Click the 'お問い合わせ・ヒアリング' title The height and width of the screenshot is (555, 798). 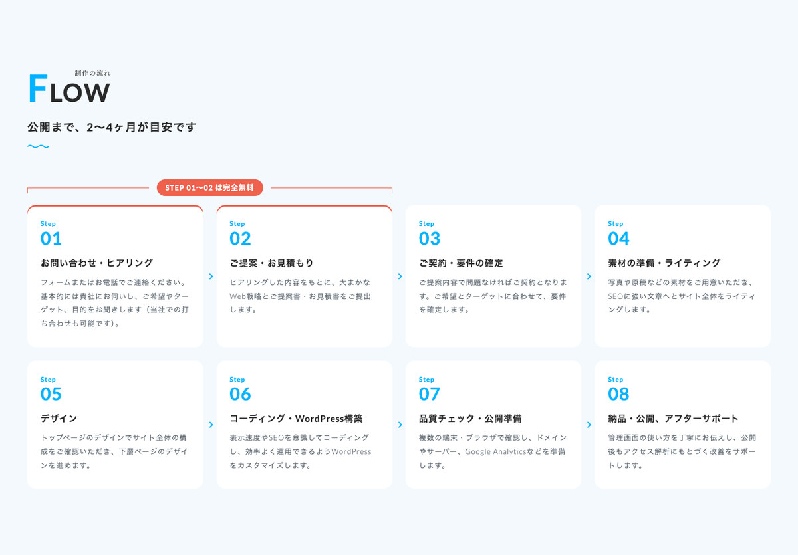click(x=97, y=263)
